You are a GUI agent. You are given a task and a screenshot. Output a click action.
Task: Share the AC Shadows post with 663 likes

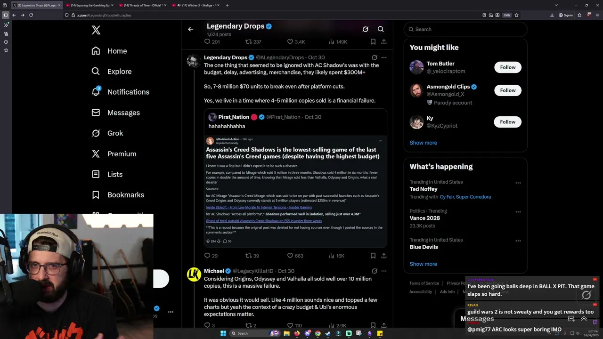[x=384, y=256]
